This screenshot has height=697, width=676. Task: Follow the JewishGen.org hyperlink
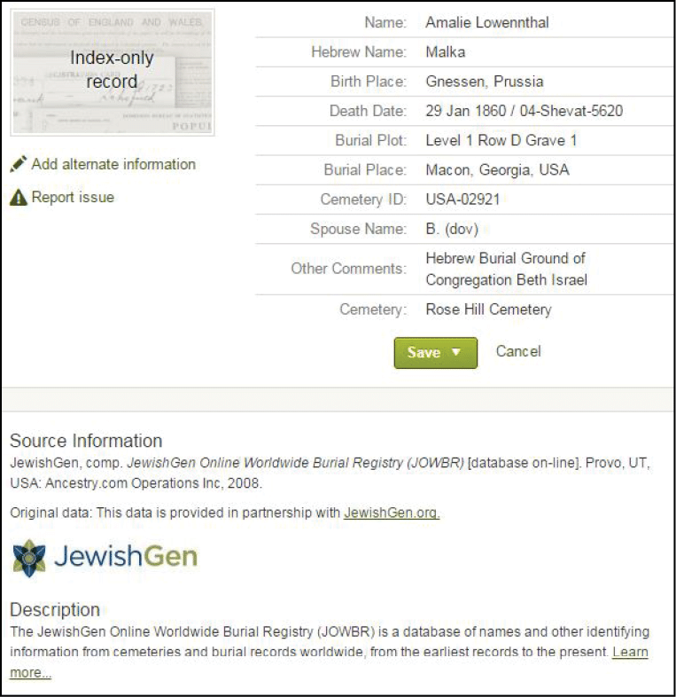pyautogui.click(x=392, y=513)
